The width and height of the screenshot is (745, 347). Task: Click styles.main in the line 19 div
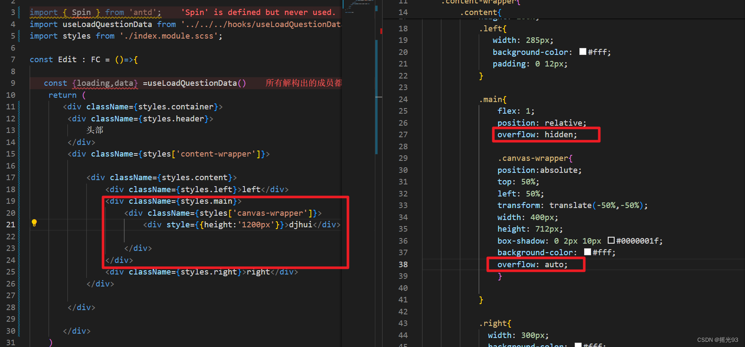pyautogui.click(x=207, y=201)
